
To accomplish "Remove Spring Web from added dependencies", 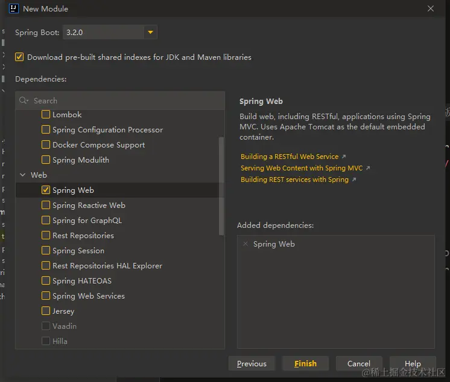I will coord(246,244).
